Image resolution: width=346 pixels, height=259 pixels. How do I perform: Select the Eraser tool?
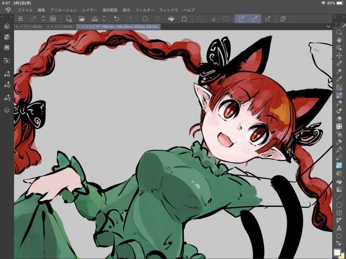(339, 119)
